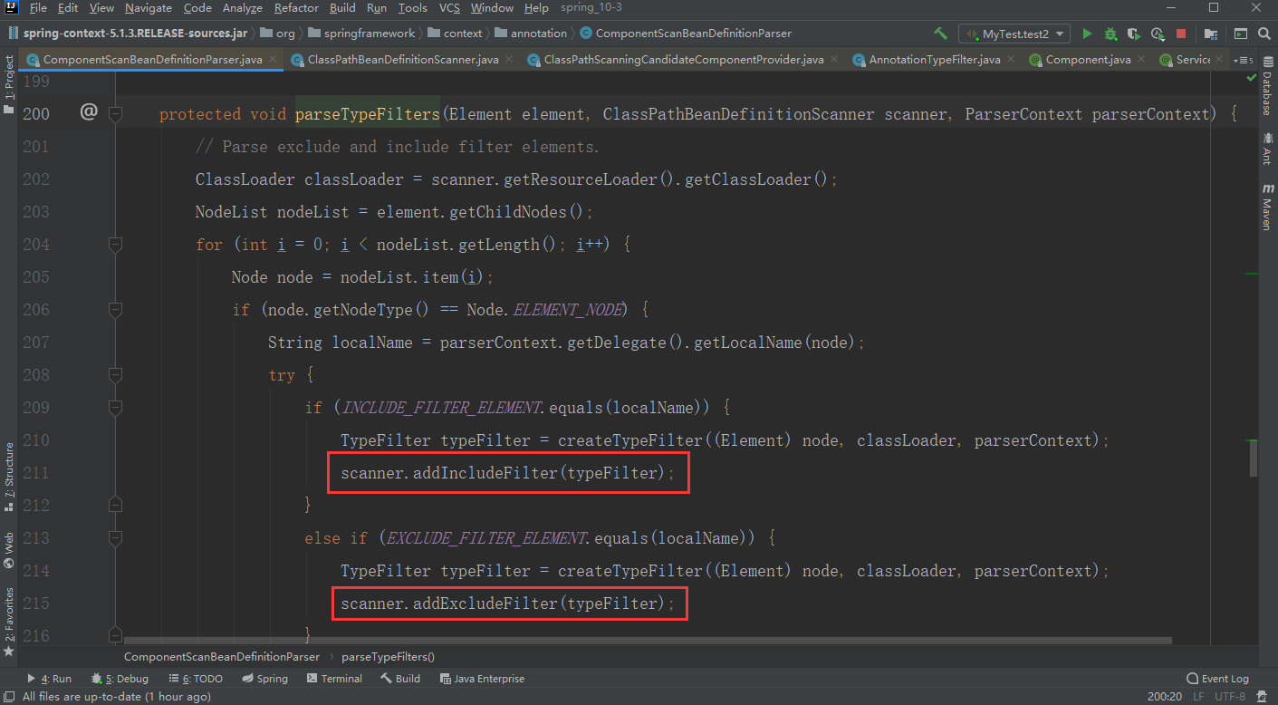The image size is (1278, 705).
Task: Open the Run tool window
Action: pos(49,679)
